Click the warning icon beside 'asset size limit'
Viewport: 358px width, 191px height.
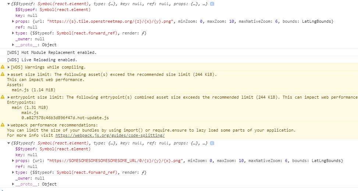click(3, 74)
